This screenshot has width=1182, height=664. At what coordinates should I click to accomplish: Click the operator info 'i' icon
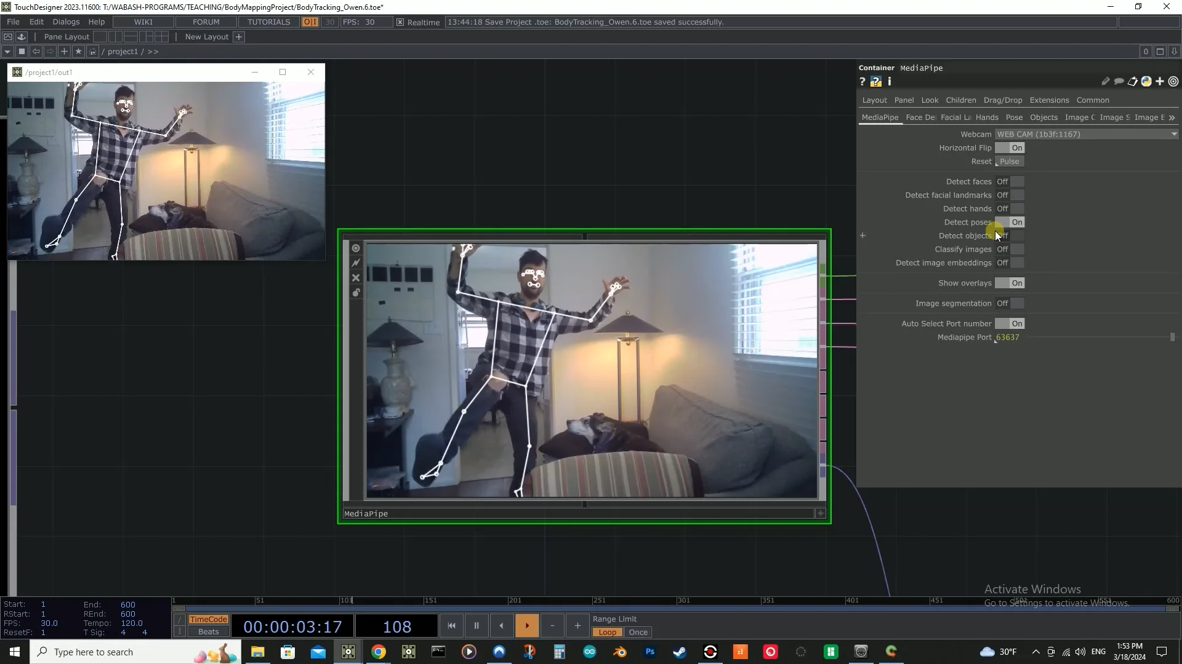pyautogui.click(x=890, y=82)
